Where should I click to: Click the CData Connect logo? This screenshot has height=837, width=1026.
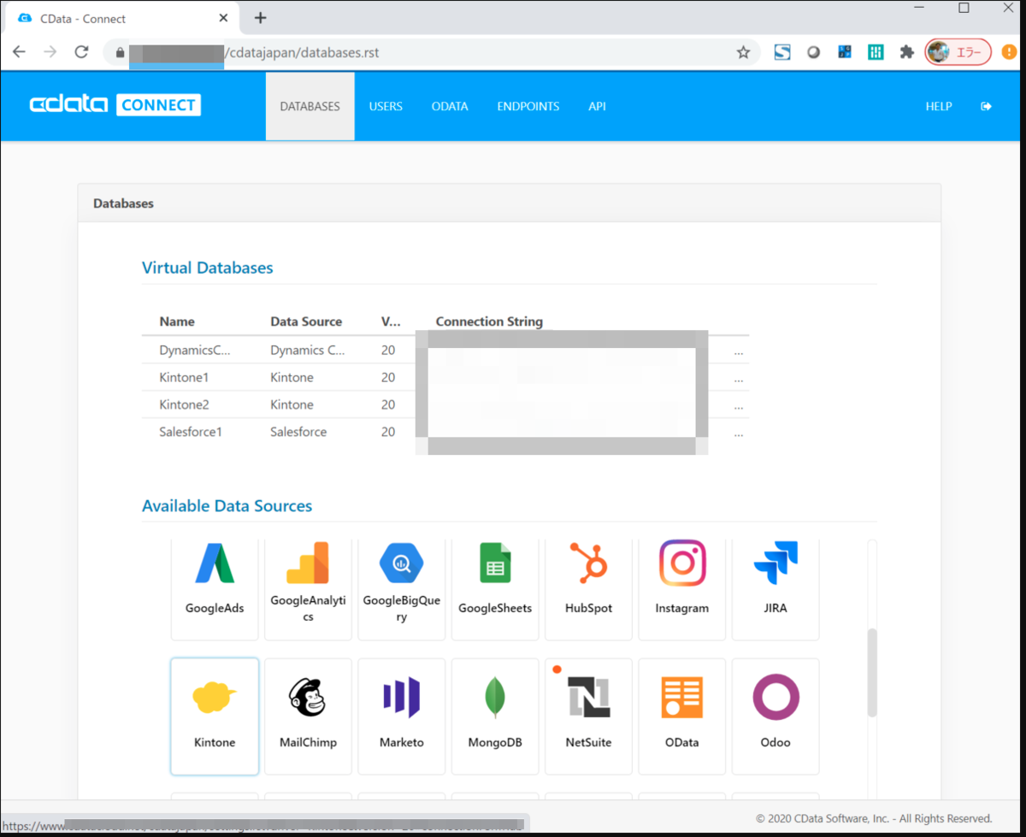[115, 105]
